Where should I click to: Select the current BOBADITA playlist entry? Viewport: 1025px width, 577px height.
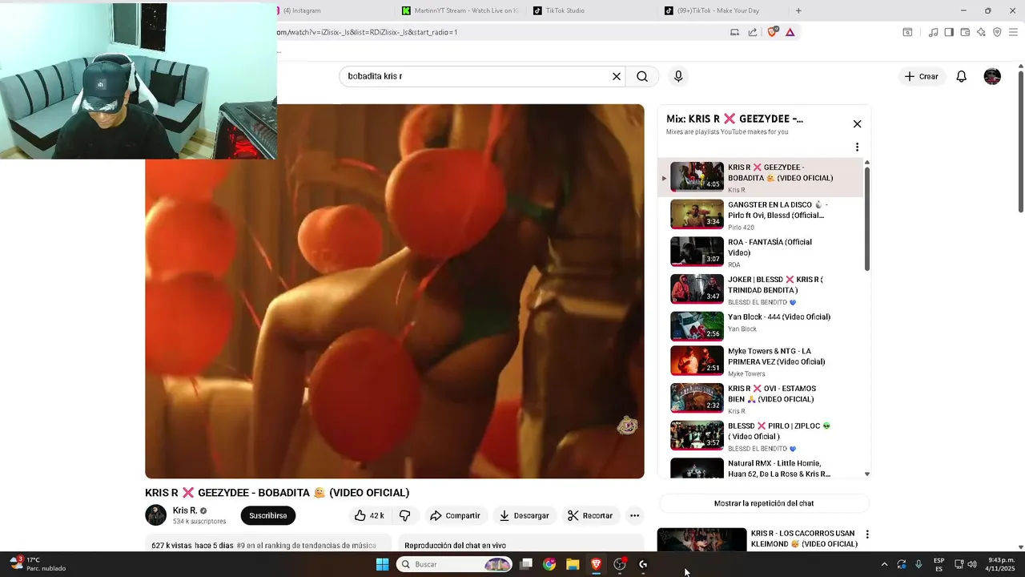click(x=762, y=177)
